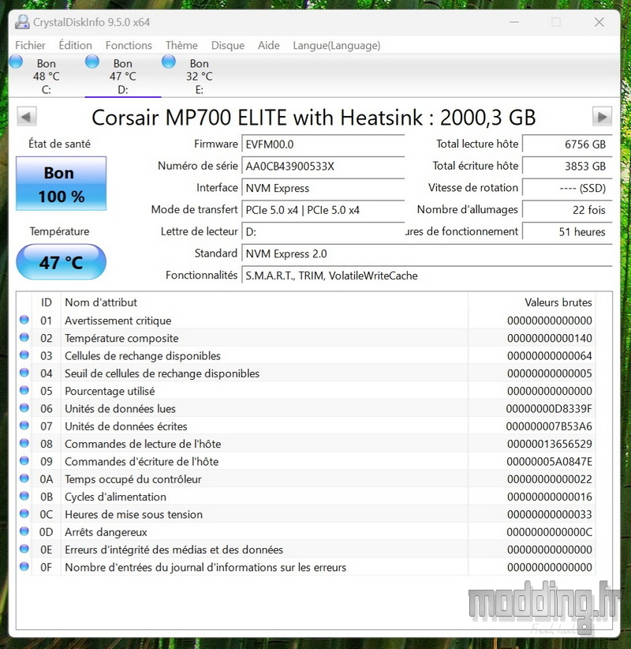Click raw value 000000007B53A6
631x649 pixels.
click(x=549, y=426)
